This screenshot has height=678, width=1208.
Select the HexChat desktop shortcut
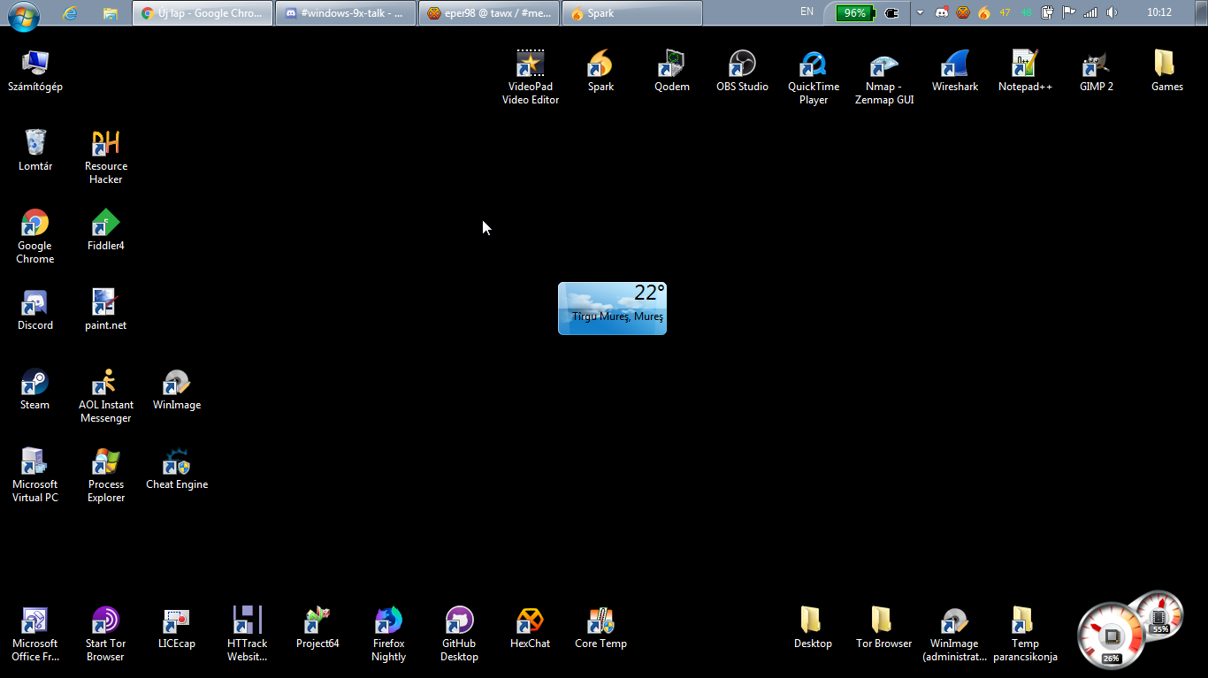click(x=531, y=628)
